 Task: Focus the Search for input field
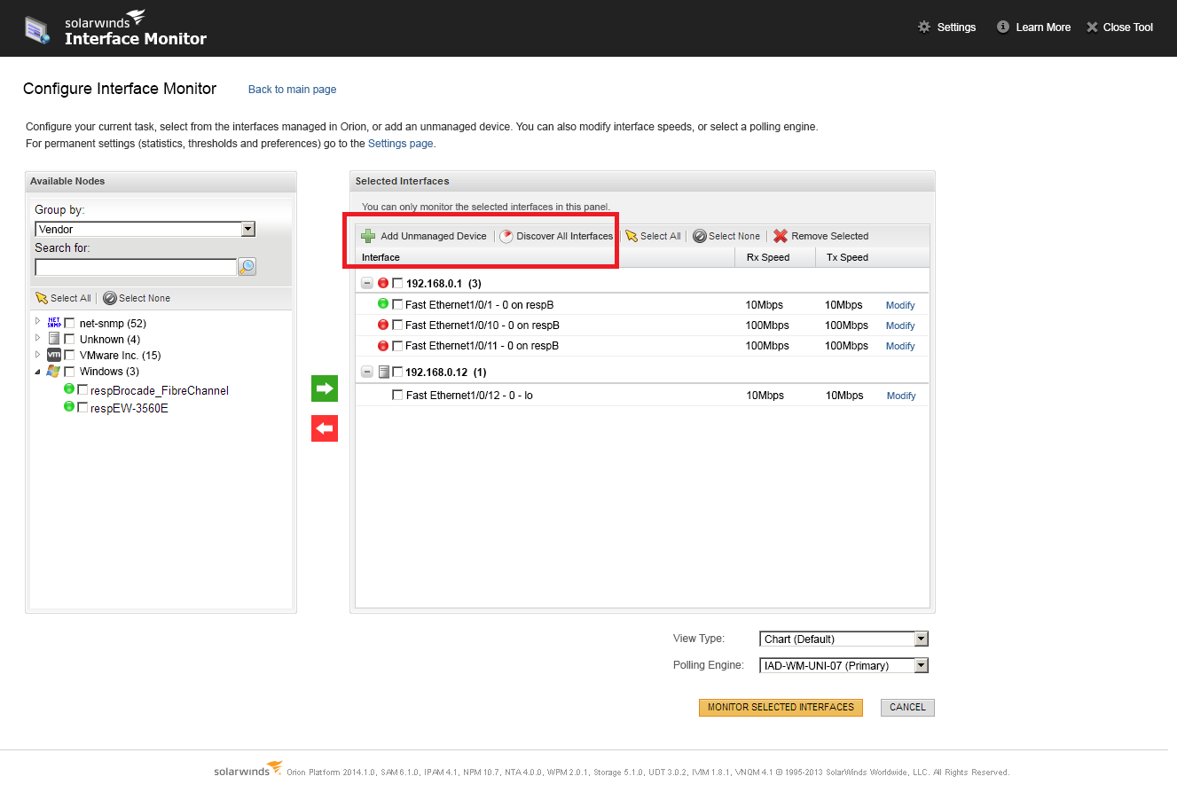click(x=136, y=266)
